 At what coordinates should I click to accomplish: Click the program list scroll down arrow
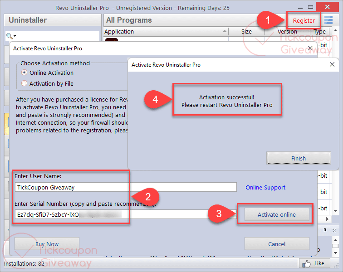[x=335, y=211]
